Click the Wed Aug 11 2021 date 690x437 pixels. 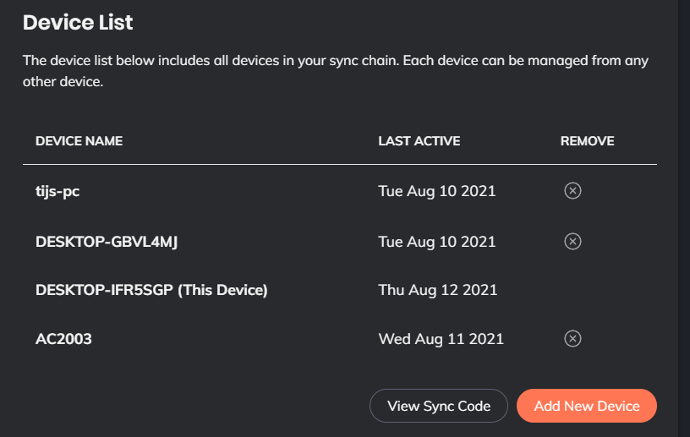(441, 339)
